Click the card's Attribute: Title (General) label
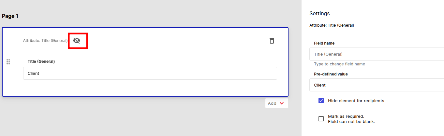 point(45,41)
